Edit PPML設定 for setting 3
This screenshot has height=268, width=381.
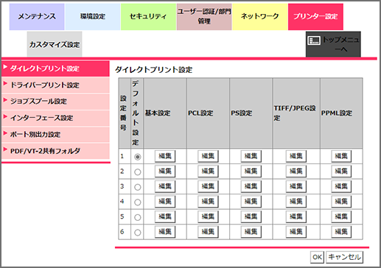pos(341,186)
